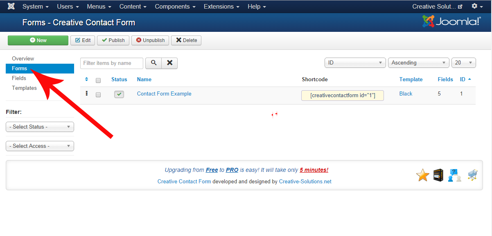Check the select-all checkbox in header
Image resolution: width=492 pixels, height=236 pixels.
tap(98, 80)
